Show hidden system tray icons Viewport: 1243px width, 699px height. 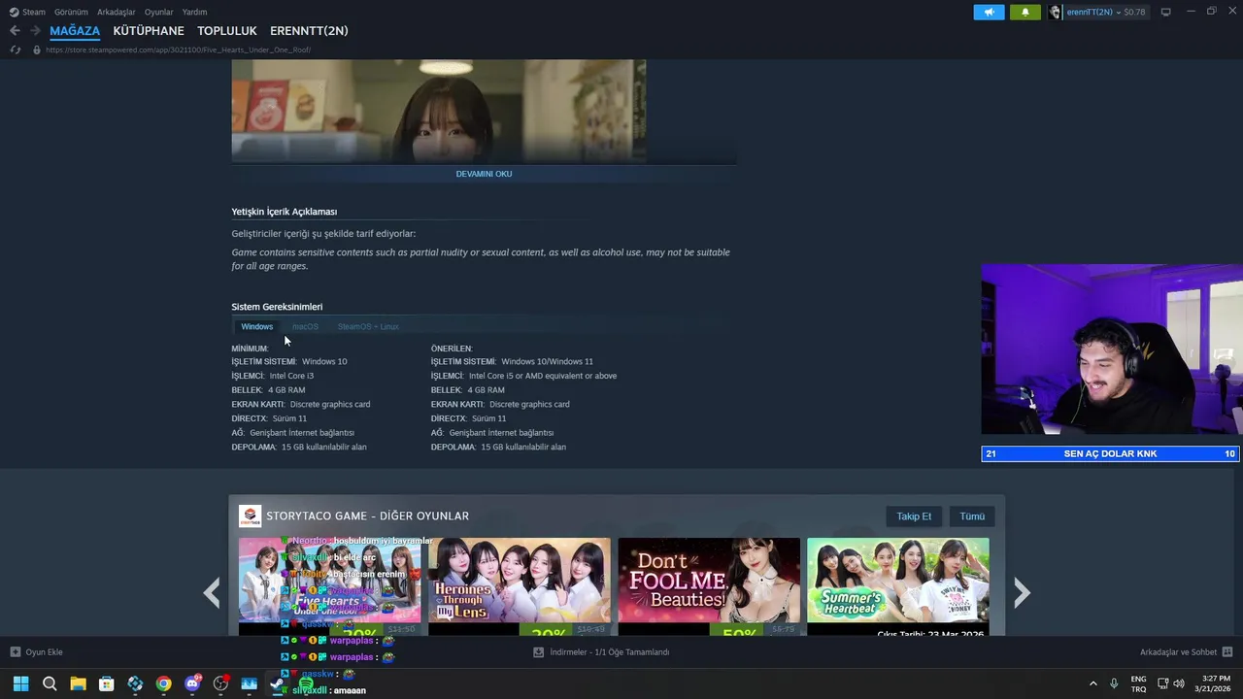pos(1092,683)
